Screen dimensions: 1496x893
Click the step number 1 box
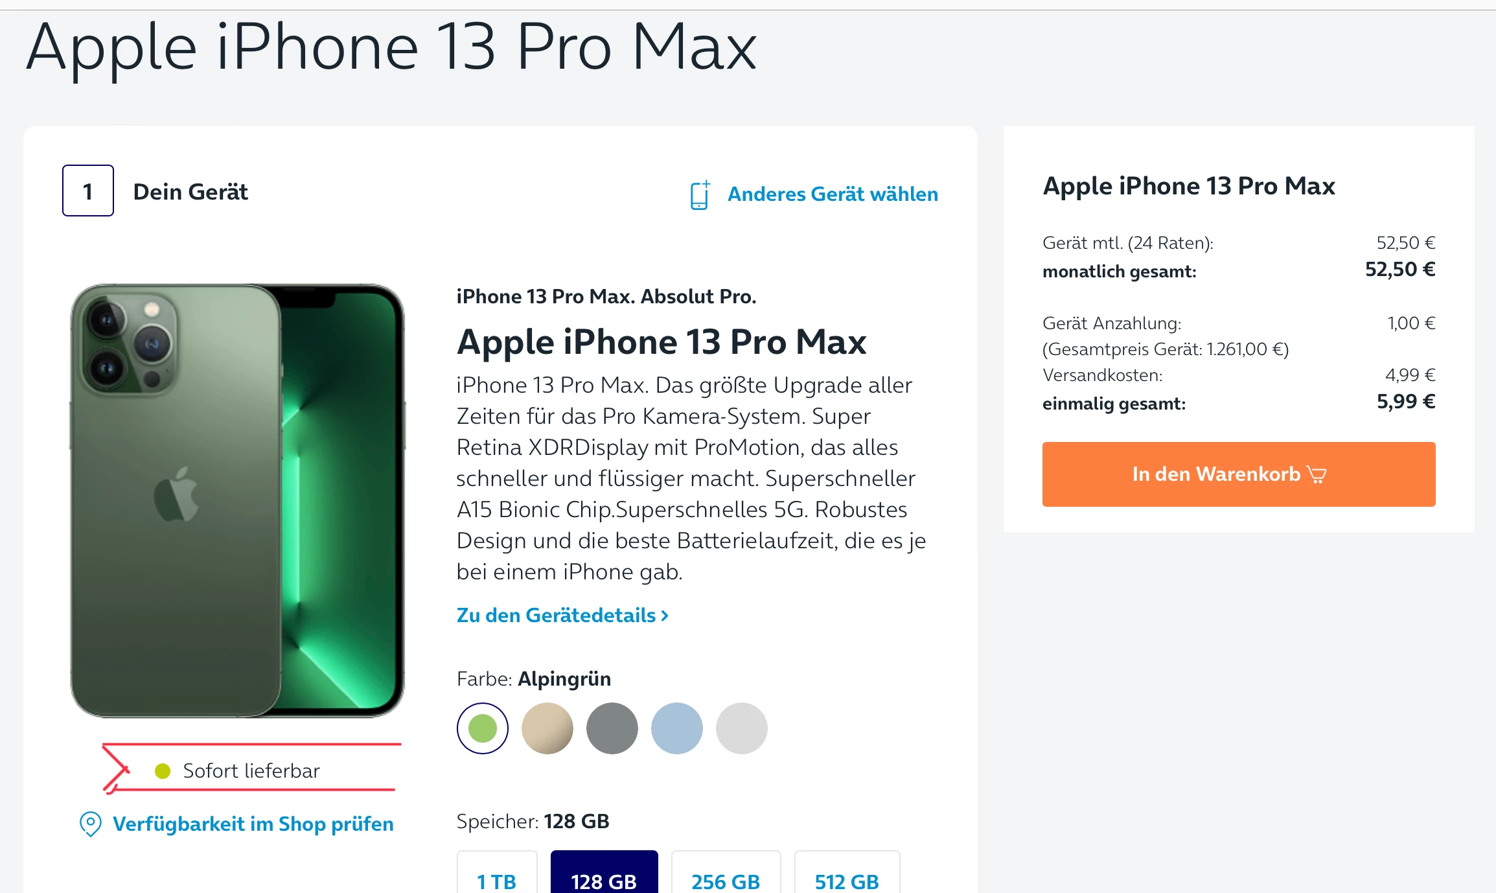click(x=88, y=191)
